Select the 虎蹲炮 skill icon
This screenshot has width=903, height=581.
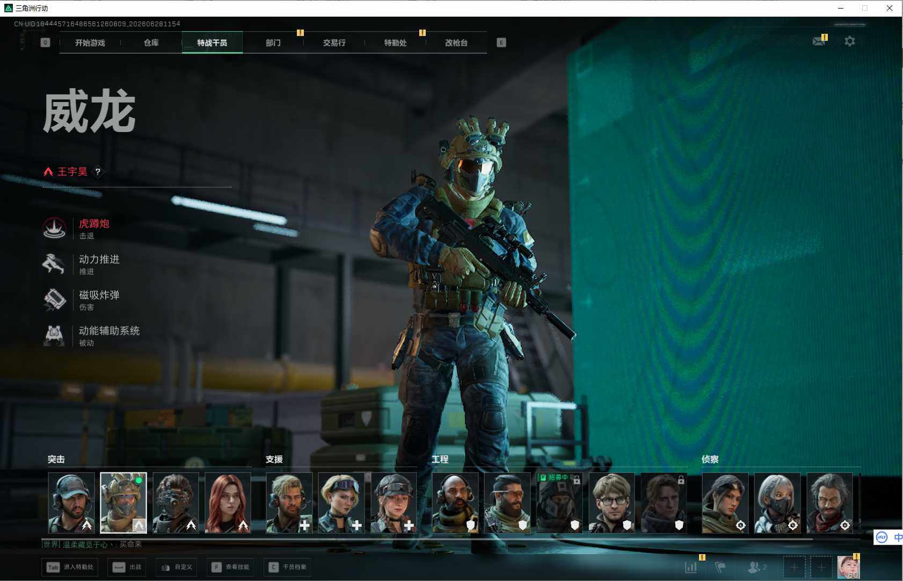click(x=54, y=229)
